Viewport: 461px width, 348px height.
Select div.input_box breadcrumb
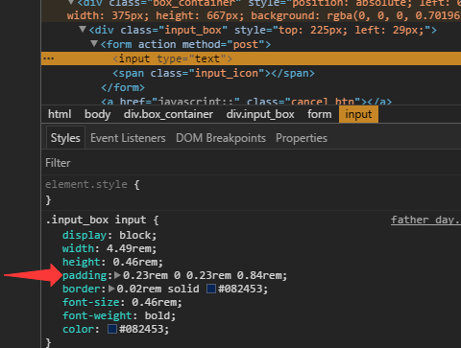tap(260, 114)
